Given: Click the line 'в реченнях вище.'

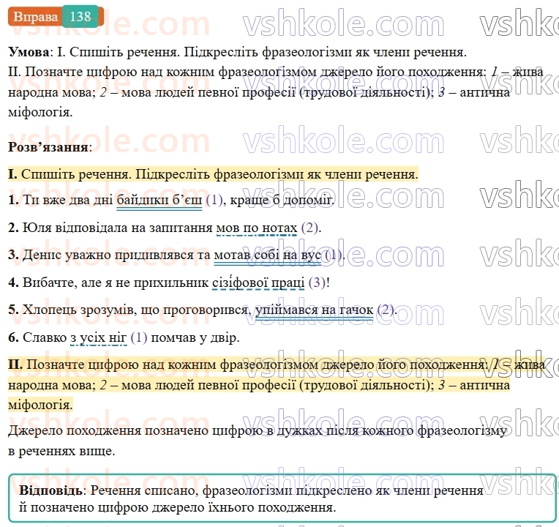Looking at the screenshot, I should pyautogui.click(x=61, y=451).
